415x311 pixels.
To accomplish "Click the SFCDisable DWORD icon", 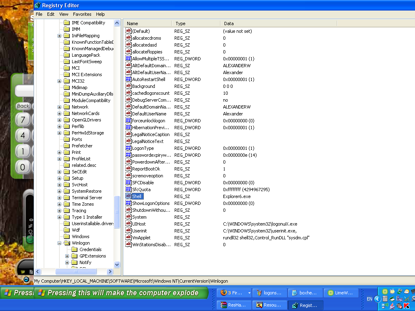I will pos(128,183).
